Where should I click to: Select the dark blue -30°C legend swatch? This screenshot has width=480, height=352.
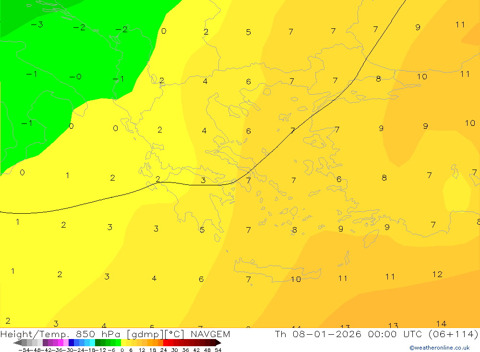coord(71,342)
